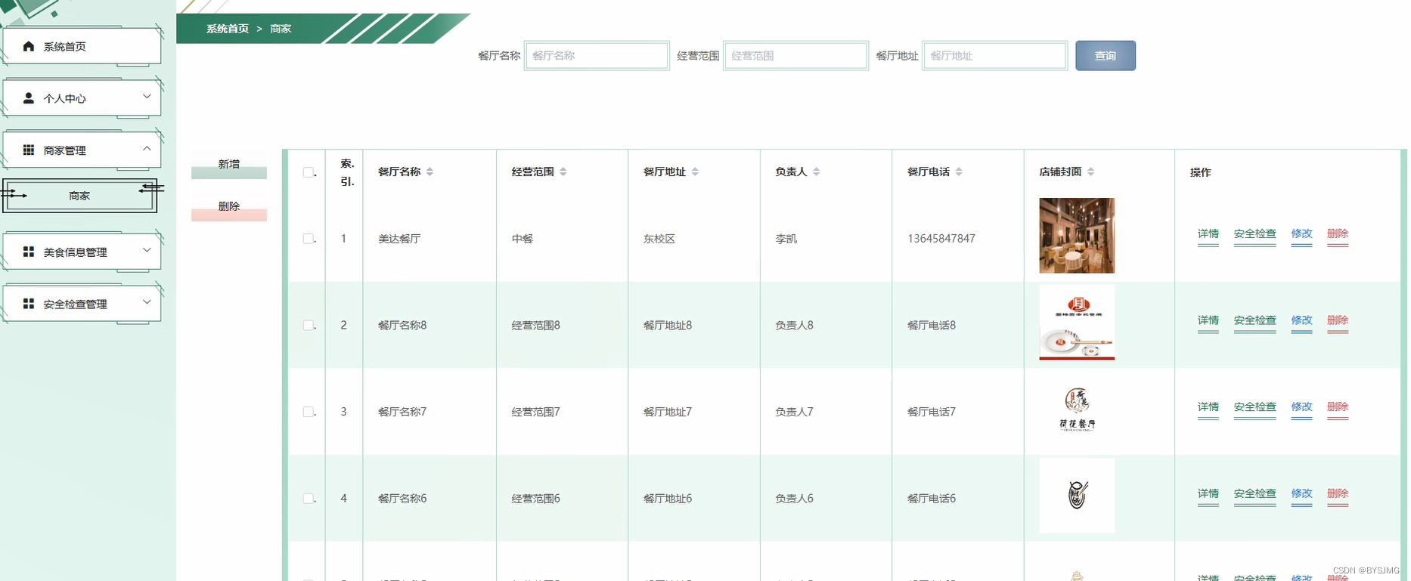Open 详情 for 餐厅名称7
The image size is (1411, 581).
[1208, 407]
